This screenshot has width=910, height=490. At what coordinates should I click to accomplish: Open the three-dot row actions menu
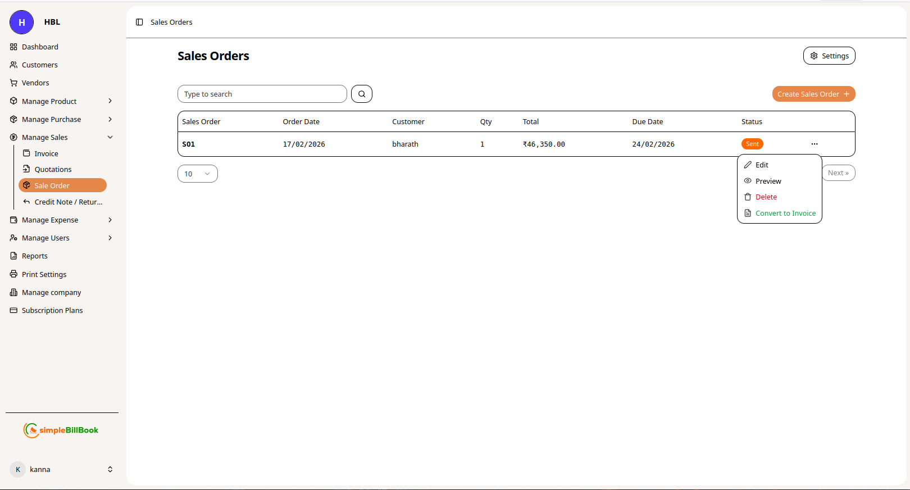point(814,144)
